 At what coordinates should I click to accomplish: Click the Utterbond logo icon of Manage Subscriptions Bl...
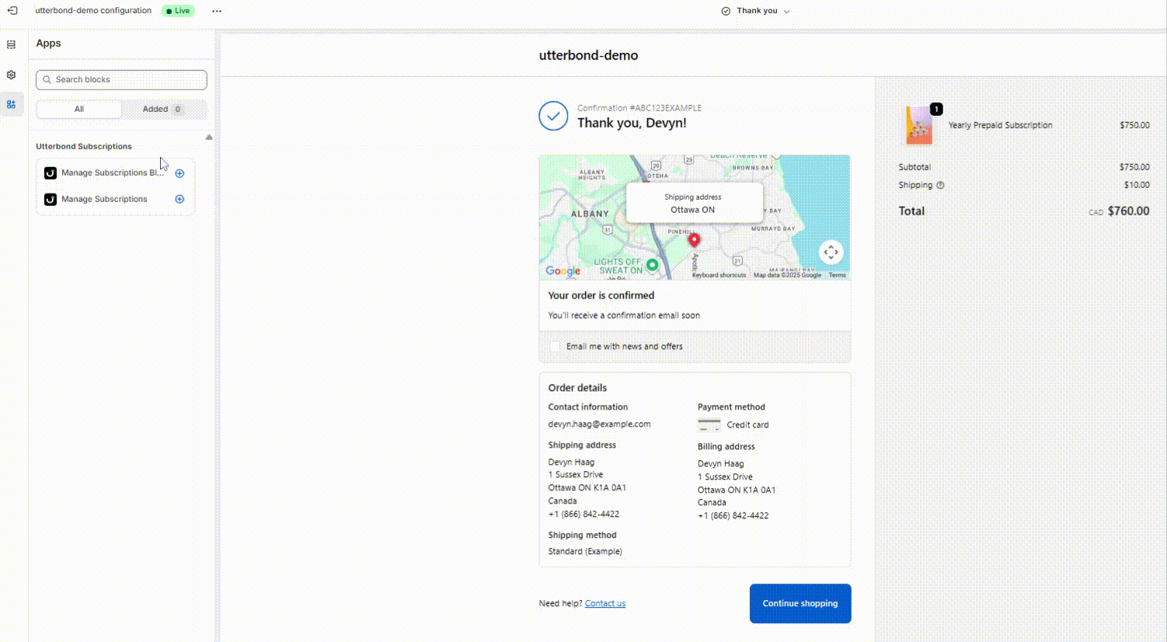51,173
